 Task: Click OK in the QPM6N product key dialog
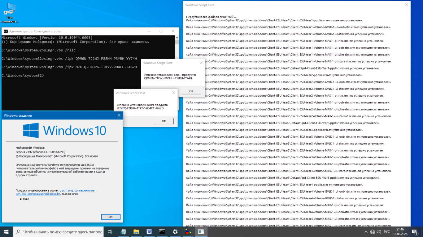(191, 91)
